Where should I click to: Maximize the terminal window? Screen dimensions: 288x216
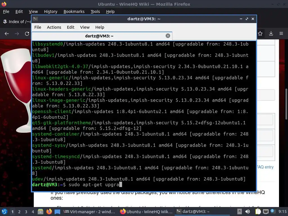click(247, 19)
